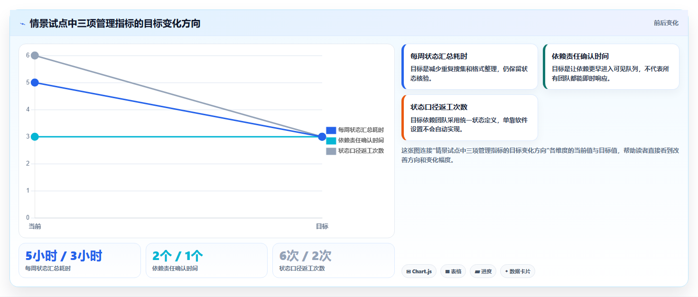The width and height of the screenshot is (698, 297).
Task: Click the x-axis label 目标
Action: [x=322, y=226]
